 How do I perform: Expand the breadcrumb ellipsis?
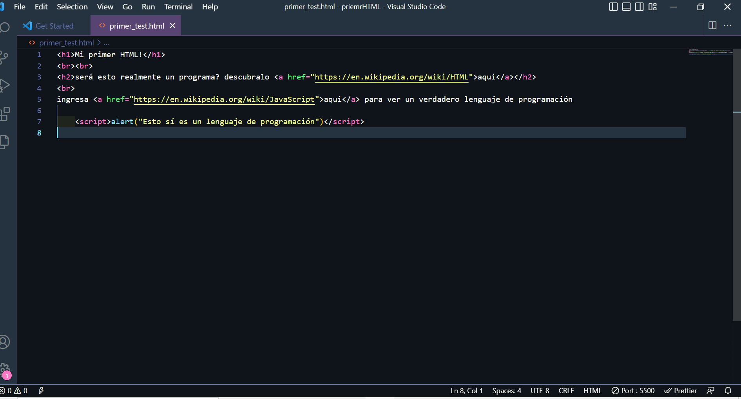[x=106, y=43]
